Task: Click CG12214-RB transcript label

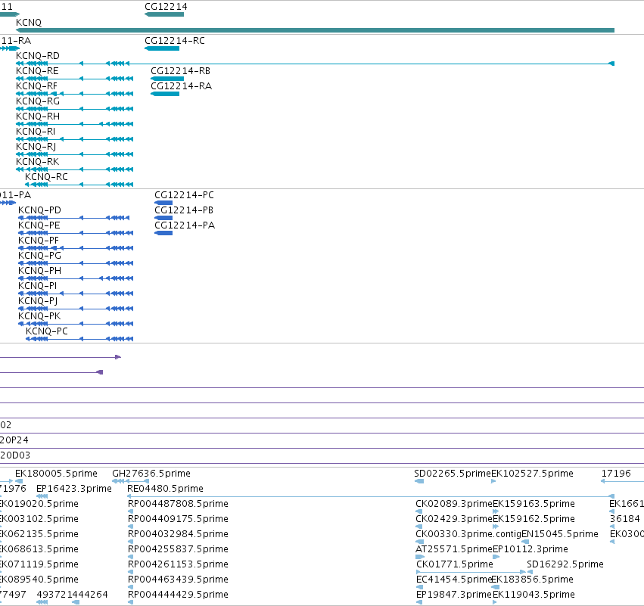Action: tap(181, 71)
